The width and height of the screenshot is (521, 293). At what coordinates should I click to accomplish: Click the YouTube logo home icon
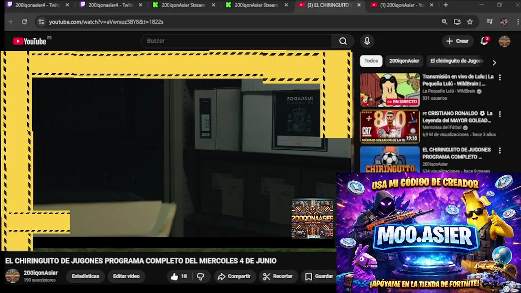[x=29, y=41]
